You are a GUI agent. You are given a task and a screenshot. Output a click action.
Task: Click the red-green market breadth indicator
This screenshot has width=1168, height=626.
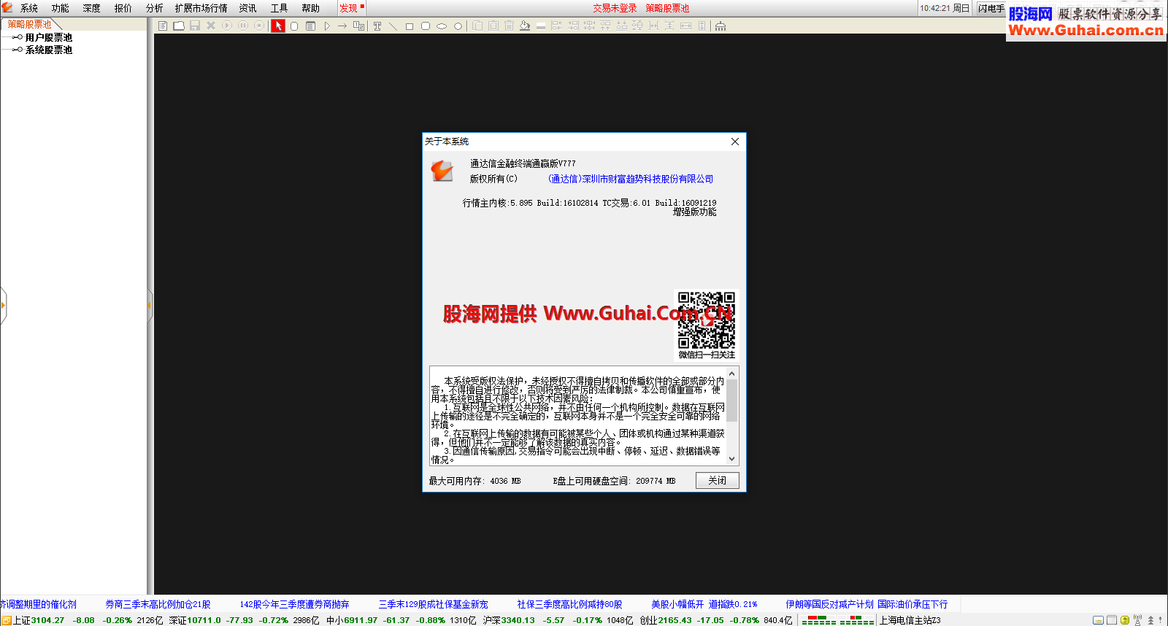pyautogui.click(x=837, y=620)
